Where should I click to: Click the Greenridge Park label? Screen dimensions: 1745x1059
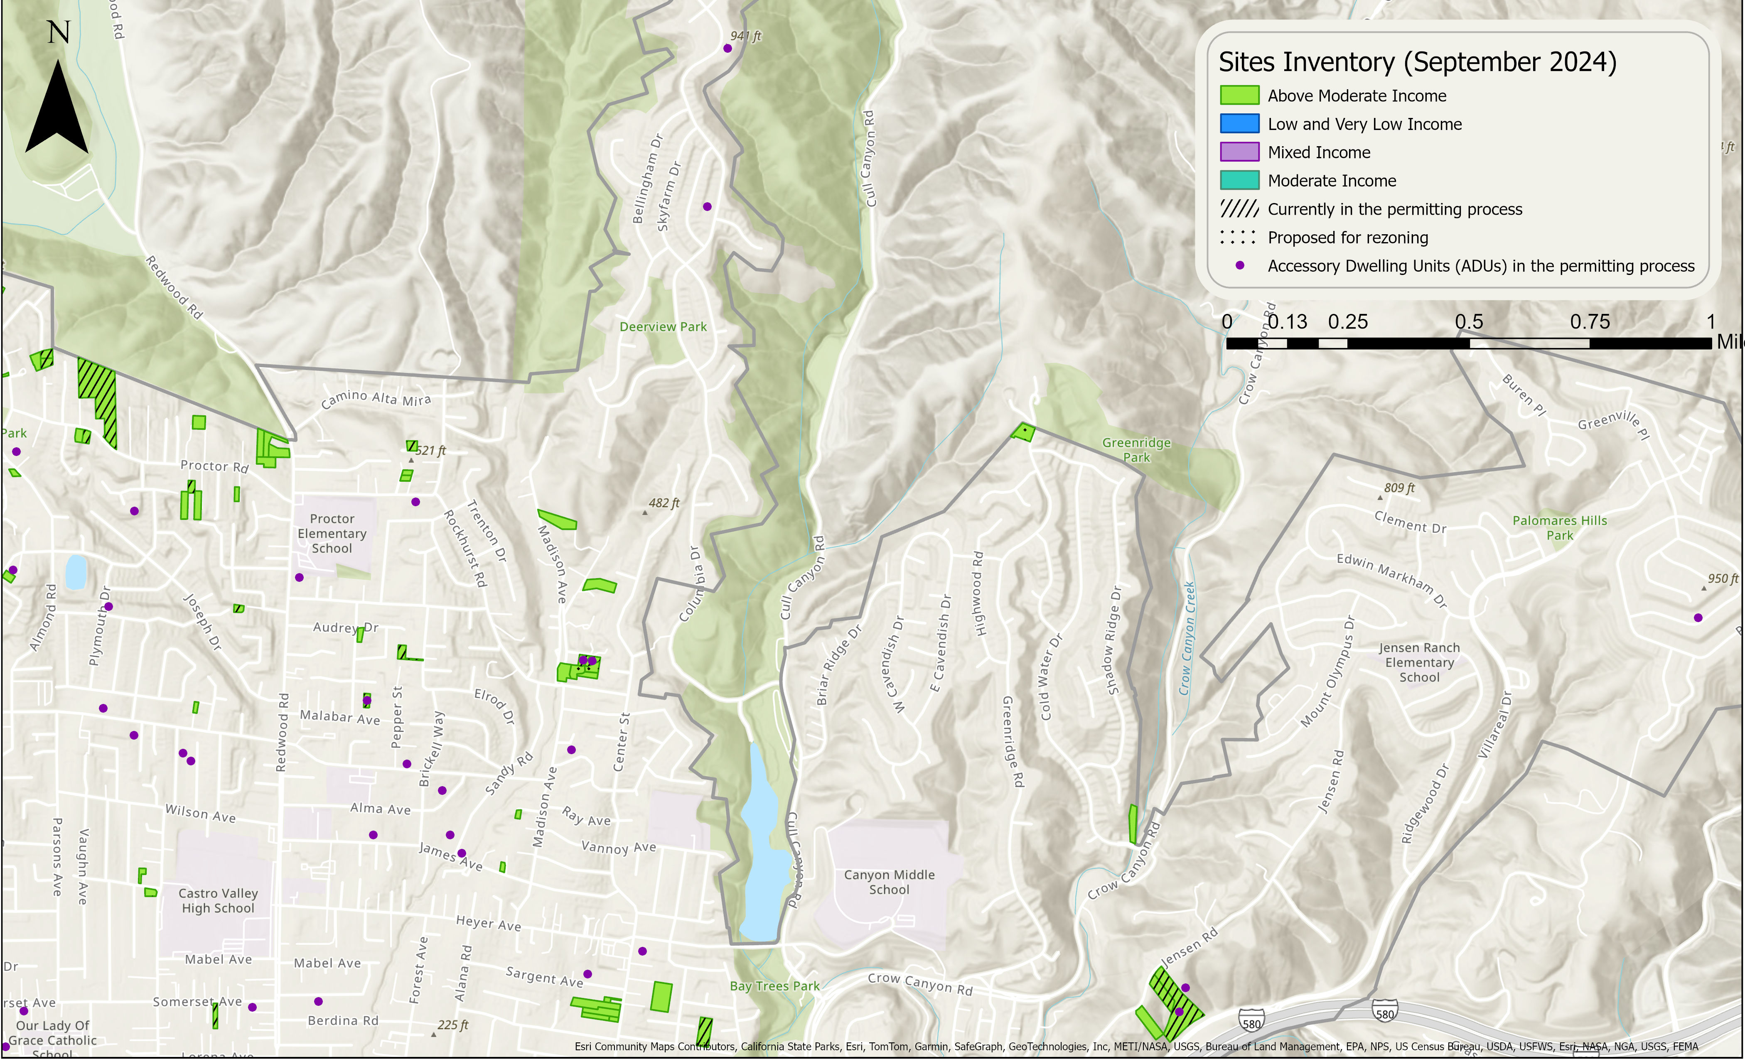click(1136, 449)
